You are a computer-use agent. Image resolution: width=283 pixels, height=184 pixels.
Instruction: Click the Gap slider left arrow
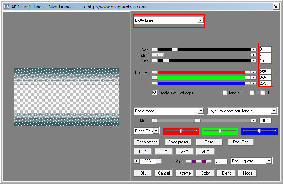155,50
